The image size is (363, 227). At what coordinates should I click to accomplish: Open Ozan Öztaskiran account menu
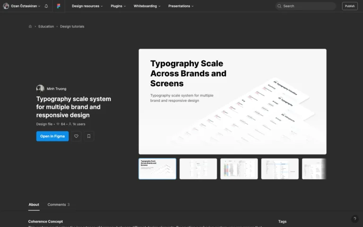22,6
